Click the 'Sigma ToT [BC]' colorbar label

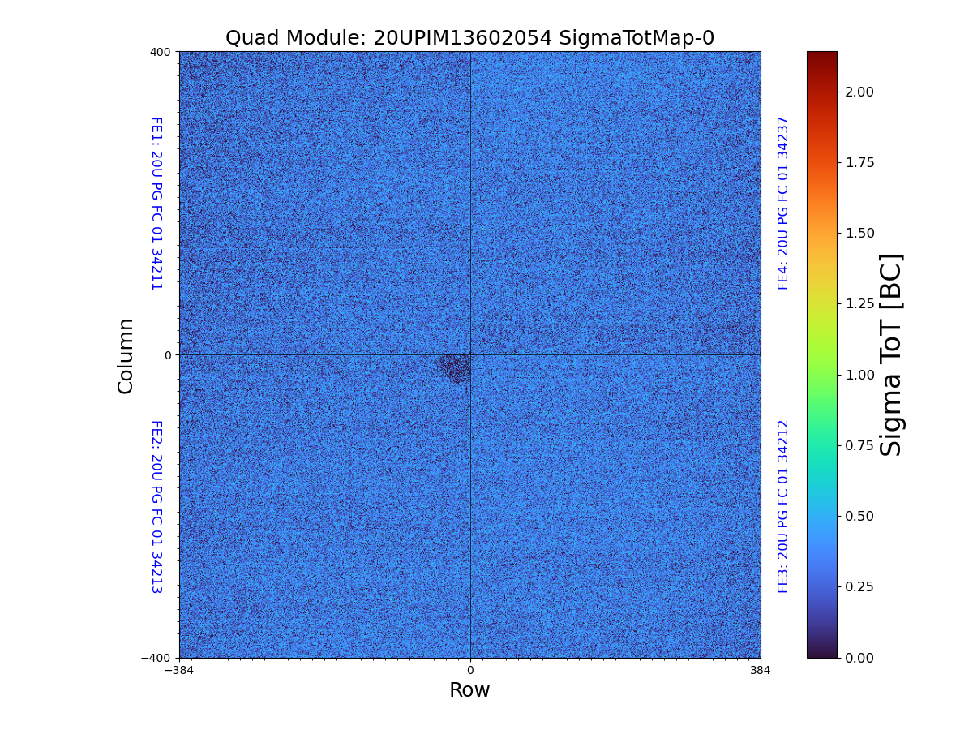click(891, 354)
